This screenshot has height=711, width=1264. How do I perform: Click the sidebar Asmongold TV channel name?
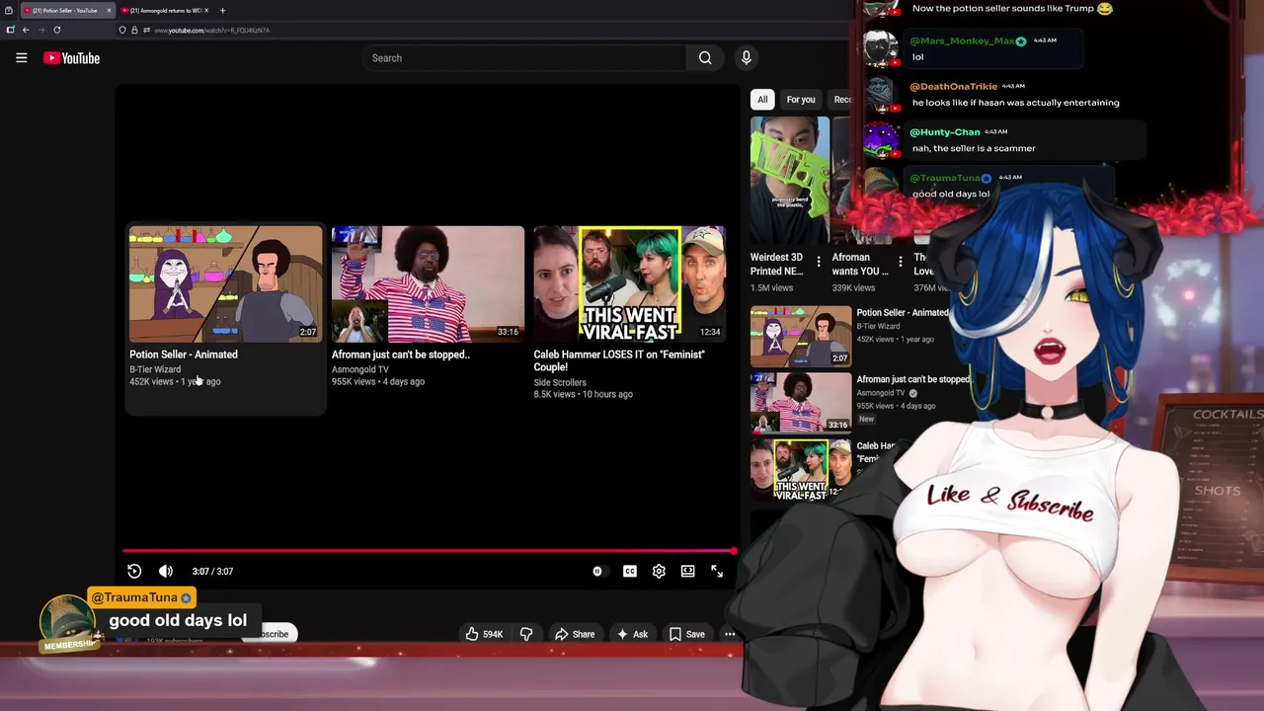(881, 393)
